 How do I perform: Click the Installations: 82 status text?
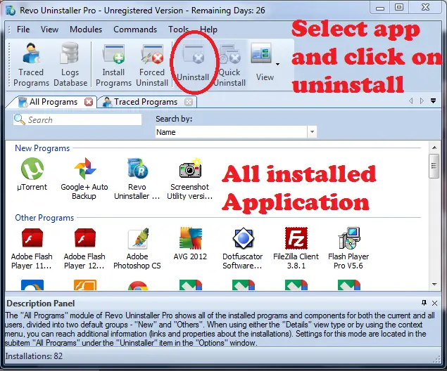[34, 356]
